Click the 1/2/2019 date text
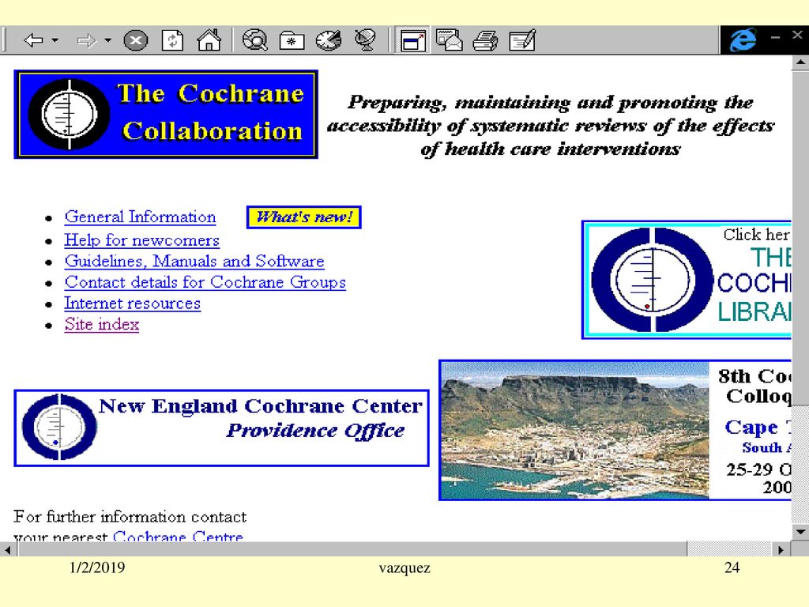Viewport: 809px width, 607px height. [97, 567]
